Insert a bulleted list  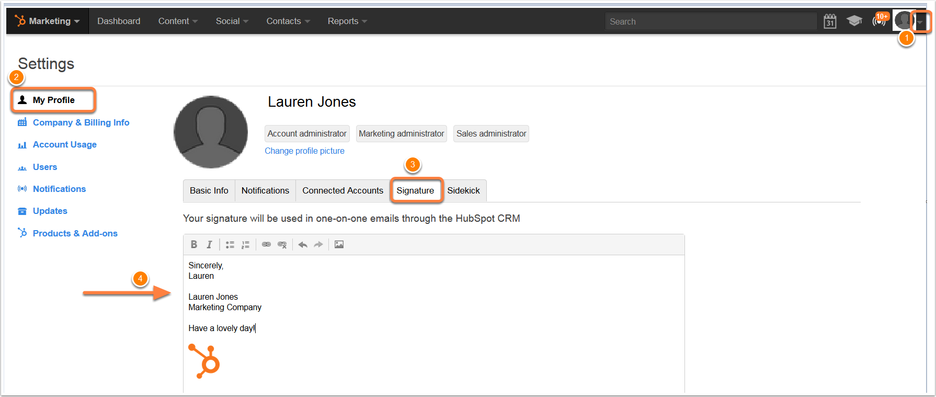point(230,244)
